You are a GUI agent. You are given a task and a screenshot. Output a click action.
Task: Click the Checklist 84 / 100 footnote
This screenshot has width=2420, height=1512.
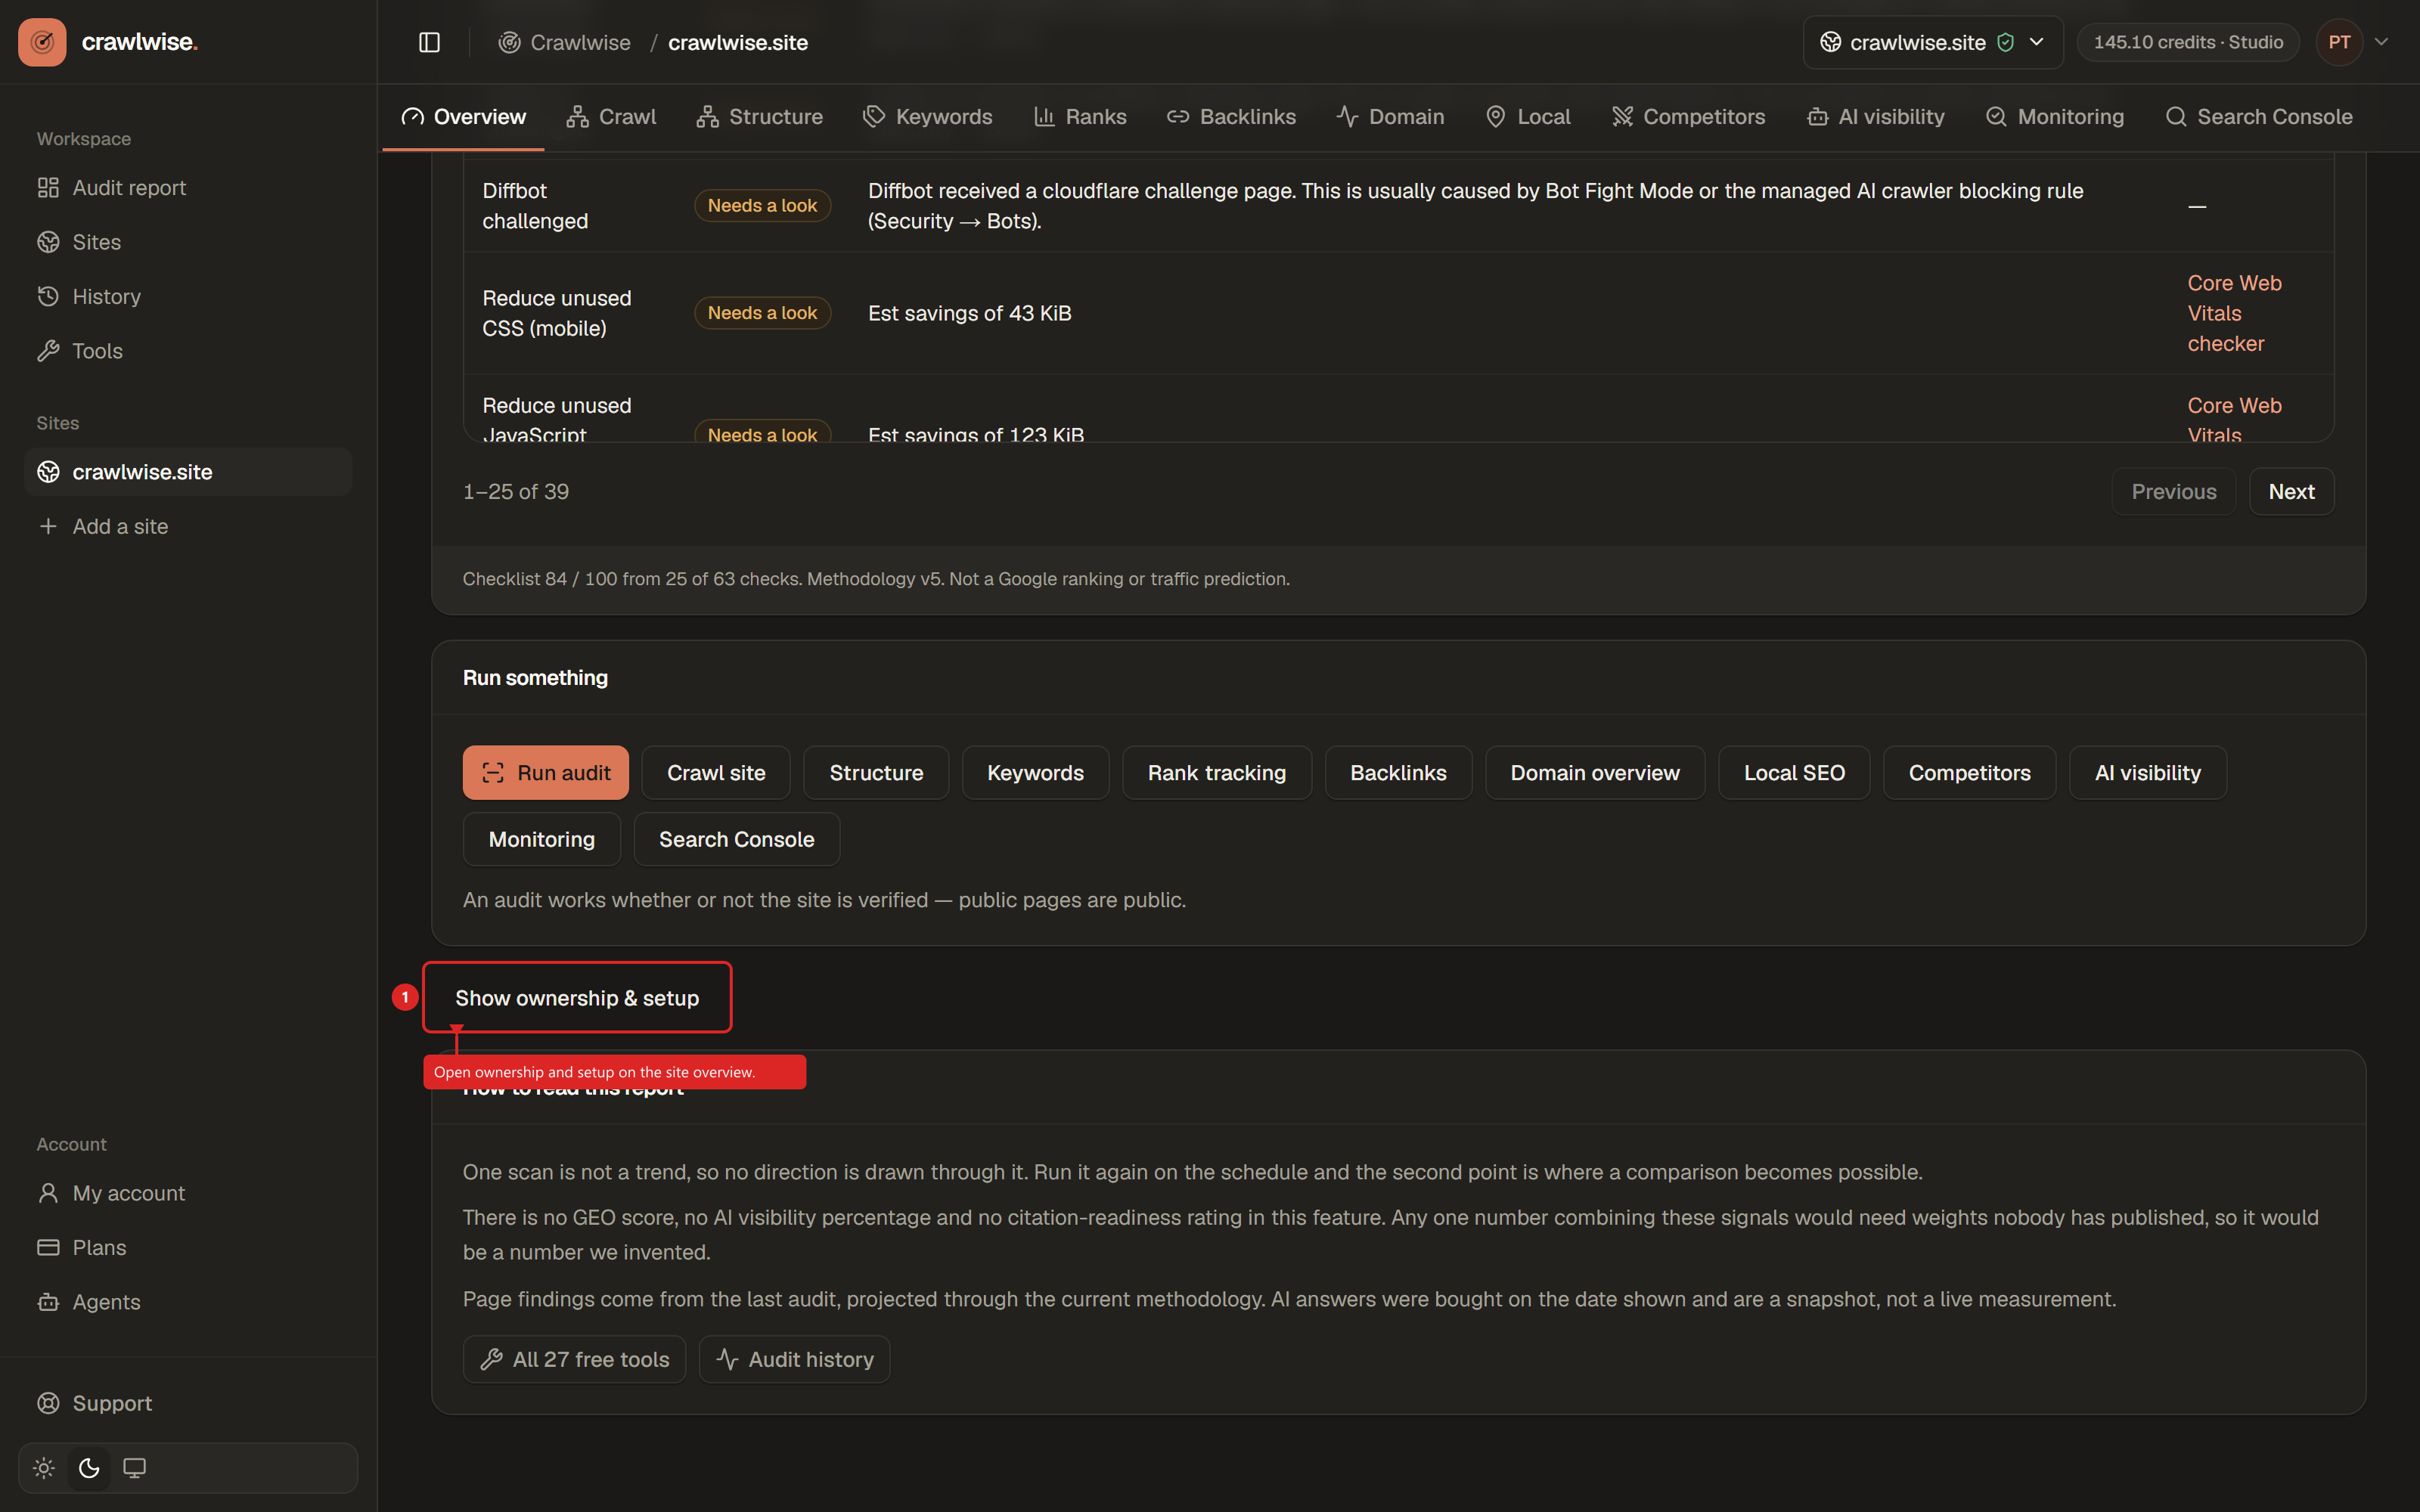[x=876, y=579]
